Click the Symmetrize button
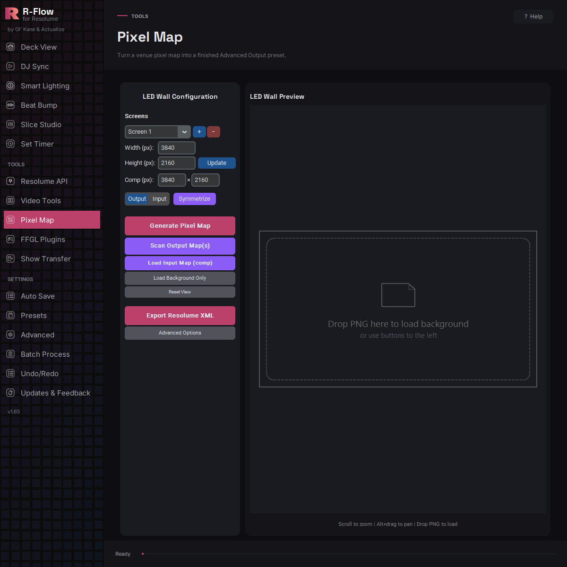Screen dimensions: 567x567 click(x=195, y=199)
